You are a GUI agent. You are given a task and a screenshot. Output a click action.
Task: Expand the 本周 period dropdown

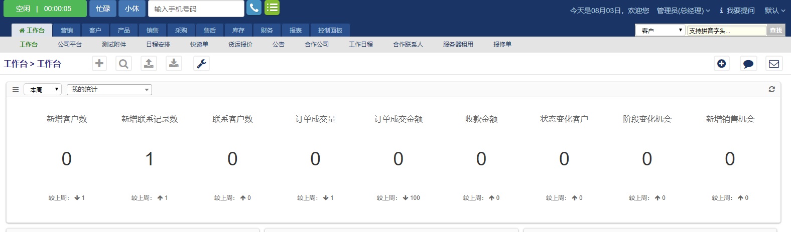[x=43, y=90]
